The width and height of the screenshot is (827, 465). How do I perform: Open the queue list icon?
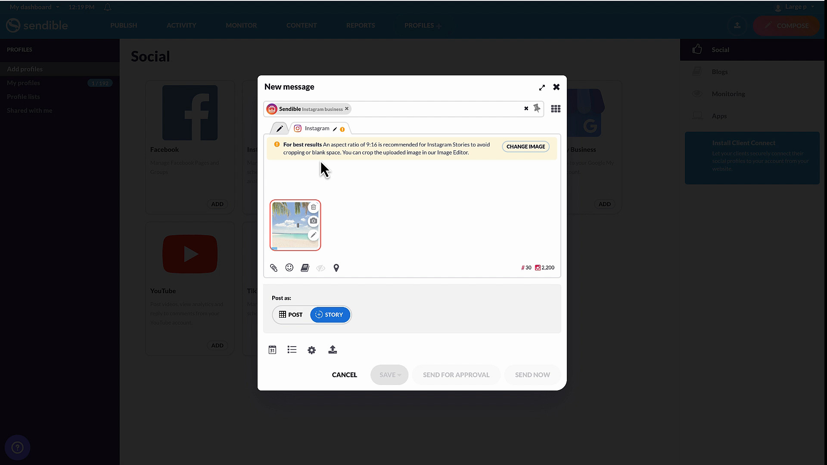point(292,350)
